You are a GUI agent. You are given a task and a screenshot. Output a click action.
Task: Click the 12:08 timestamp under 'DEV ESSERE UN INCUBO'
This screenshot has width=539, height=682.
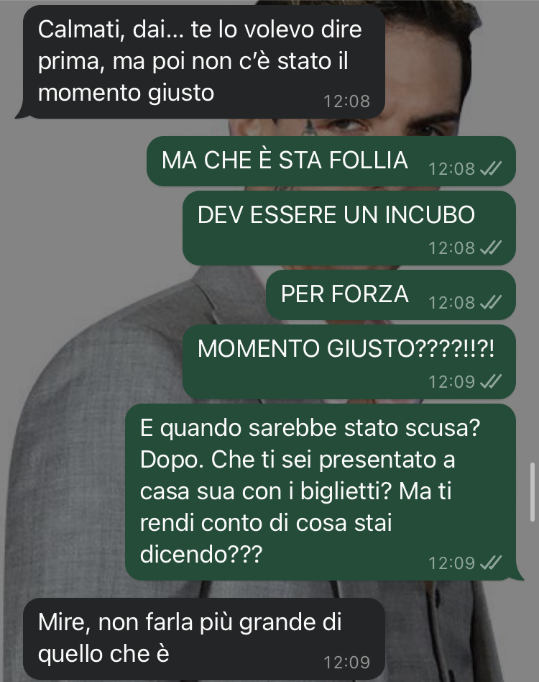452,247
